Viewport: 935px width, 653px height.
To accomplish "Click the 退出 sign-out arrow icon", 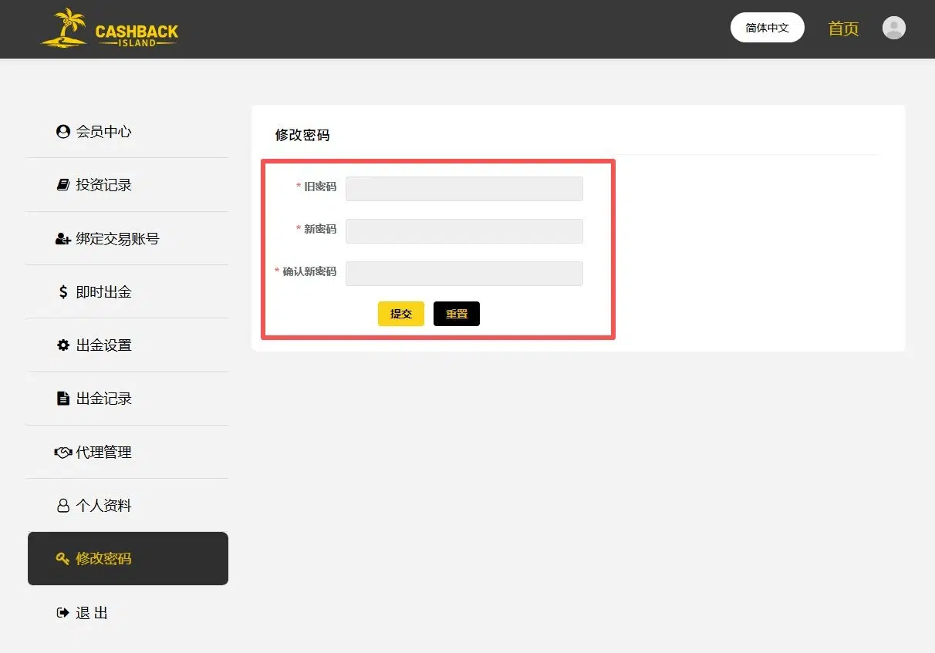I will pos(63,613).
